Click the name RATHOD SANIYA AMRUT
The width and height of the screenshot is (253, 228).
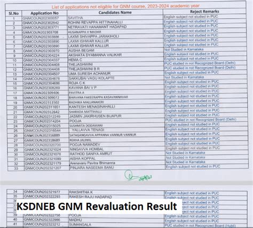click(x=91, y=154)
